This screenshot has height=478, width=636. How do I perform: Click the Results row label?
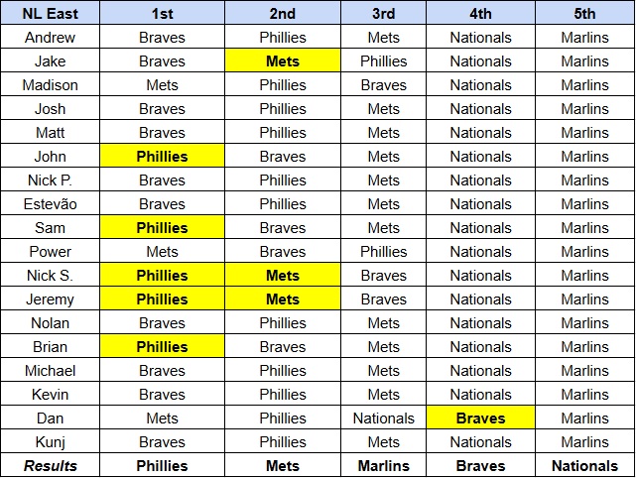tap(50, 466)
